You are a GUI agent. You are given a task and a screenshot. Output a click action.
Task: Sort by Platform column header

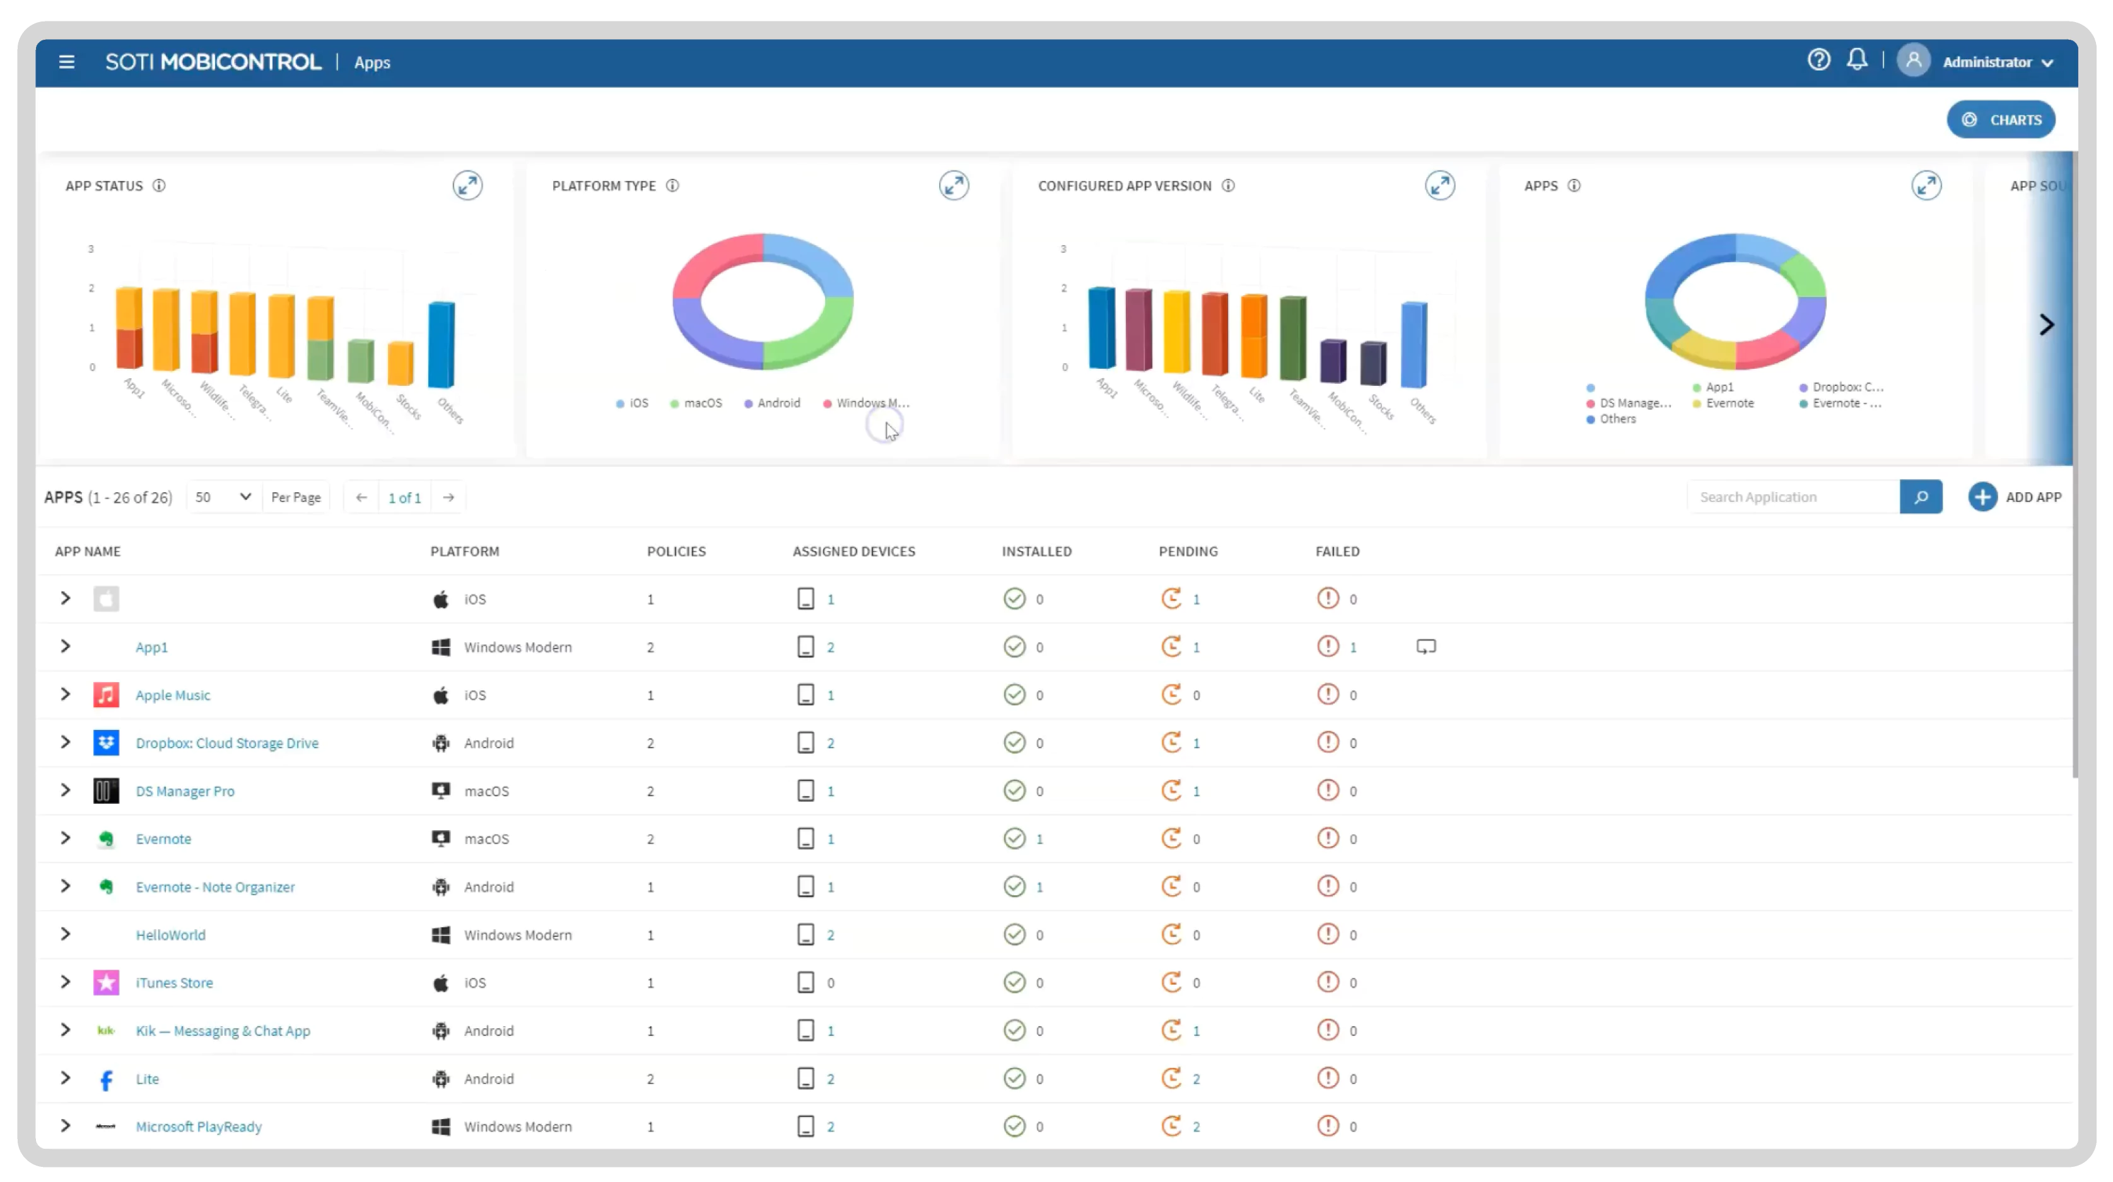click(464, 552)
